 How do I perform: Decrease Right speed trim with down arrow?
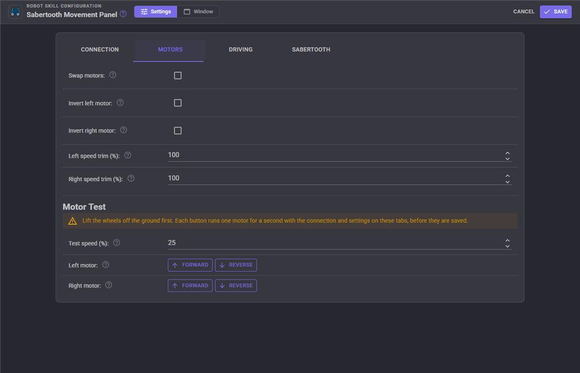[x=507, y=182]
